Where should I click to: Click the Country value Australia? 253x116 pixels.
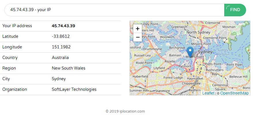pyautogui.click(x=60, y=58)
